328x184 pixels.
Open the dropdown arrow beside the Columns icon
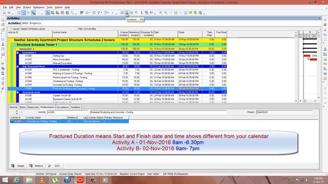tap(89, 13)
